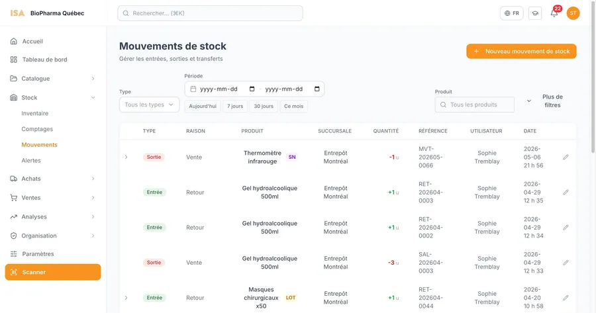The image size is (596, 313).
Task: Edit the RET-202604-0002 movement pencil icon
Action: (x=566, y=227)
